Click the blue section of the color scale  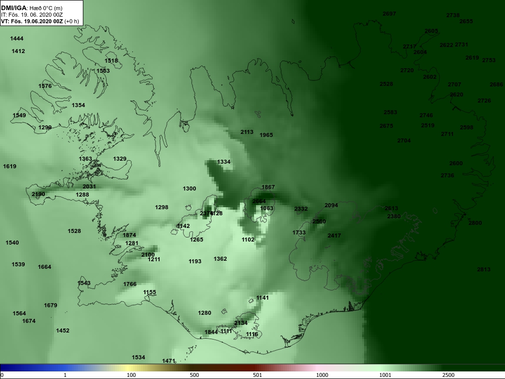32,368
